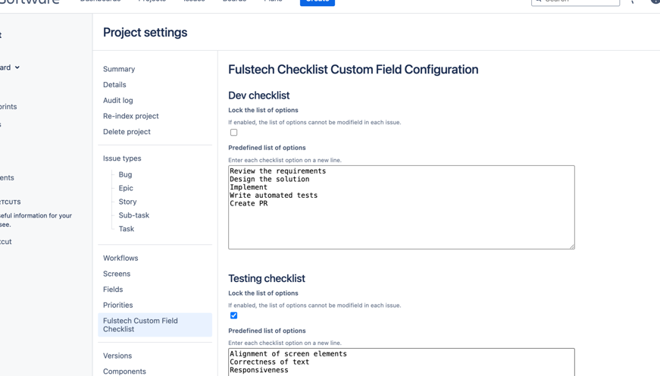Open the Summary settings page

119,69
